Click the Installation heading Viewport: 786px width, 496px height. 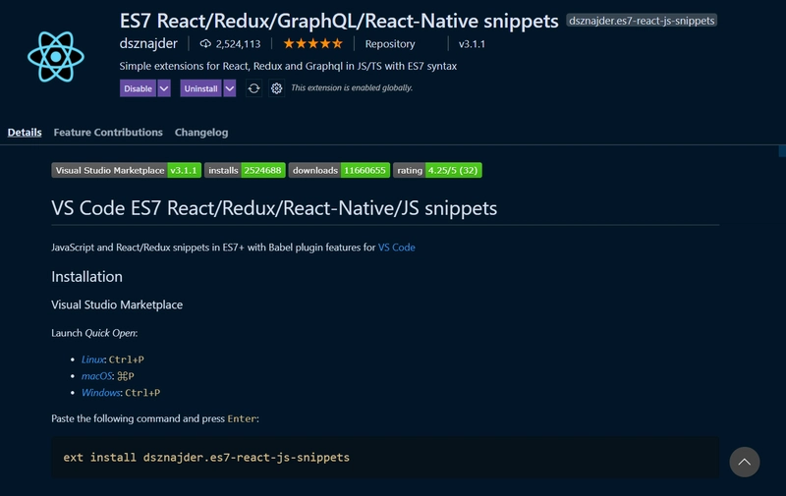(86, 277)
